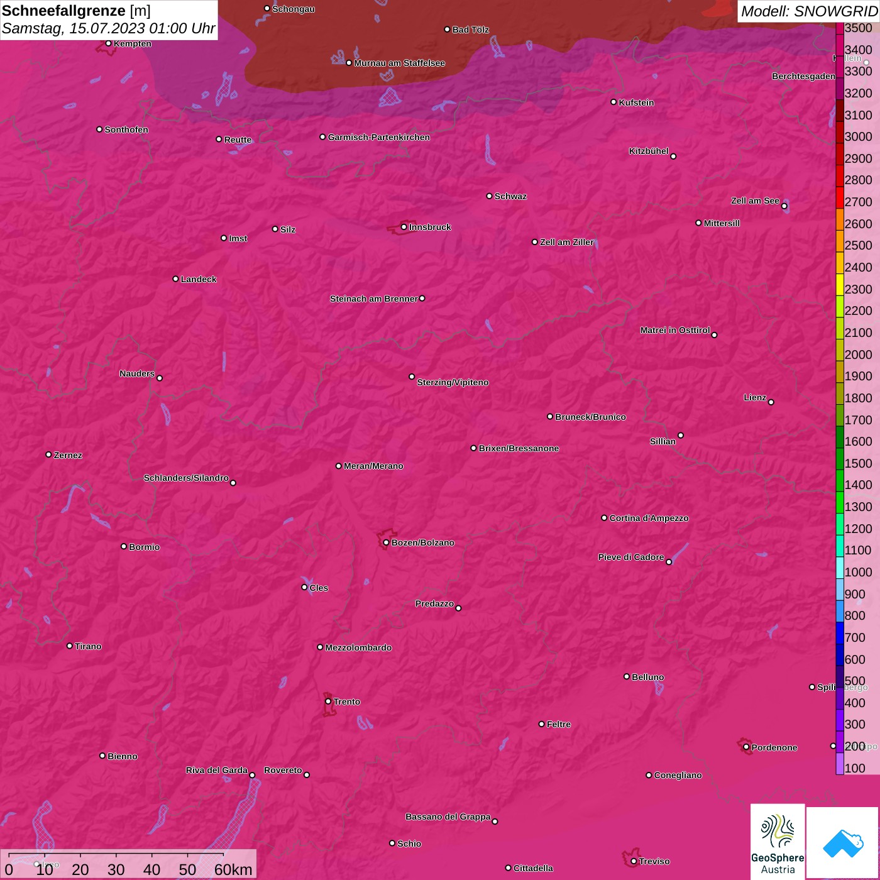Click the Berchtesgaden label
The height and width of the screenshot is (880, 880).
(x=804, y=76)
